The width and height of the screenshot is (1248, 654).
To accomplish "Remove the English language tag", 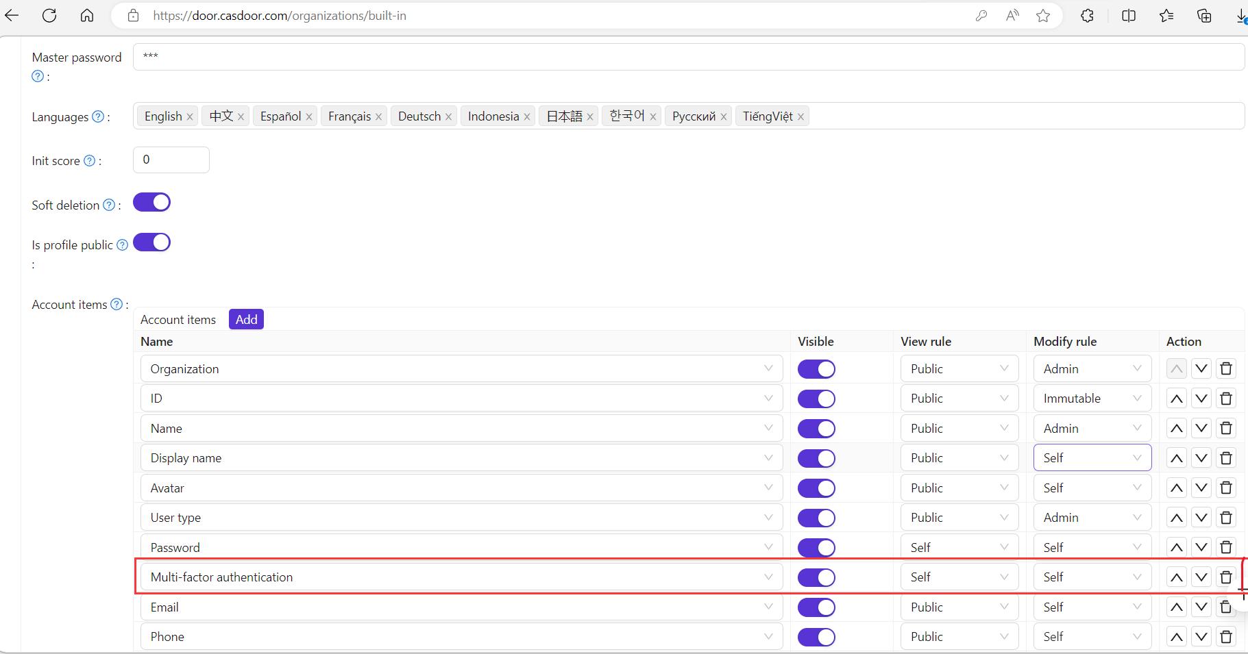I will coord(190,117).
